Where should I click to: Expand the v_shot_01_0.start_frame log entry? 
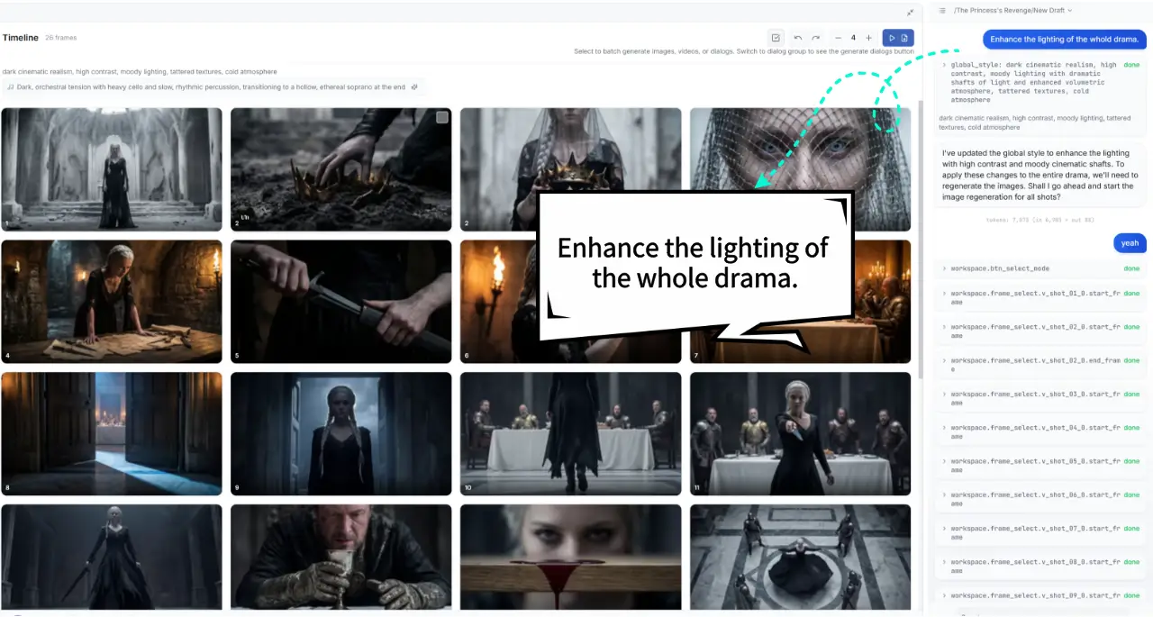(x=944, y=294)
